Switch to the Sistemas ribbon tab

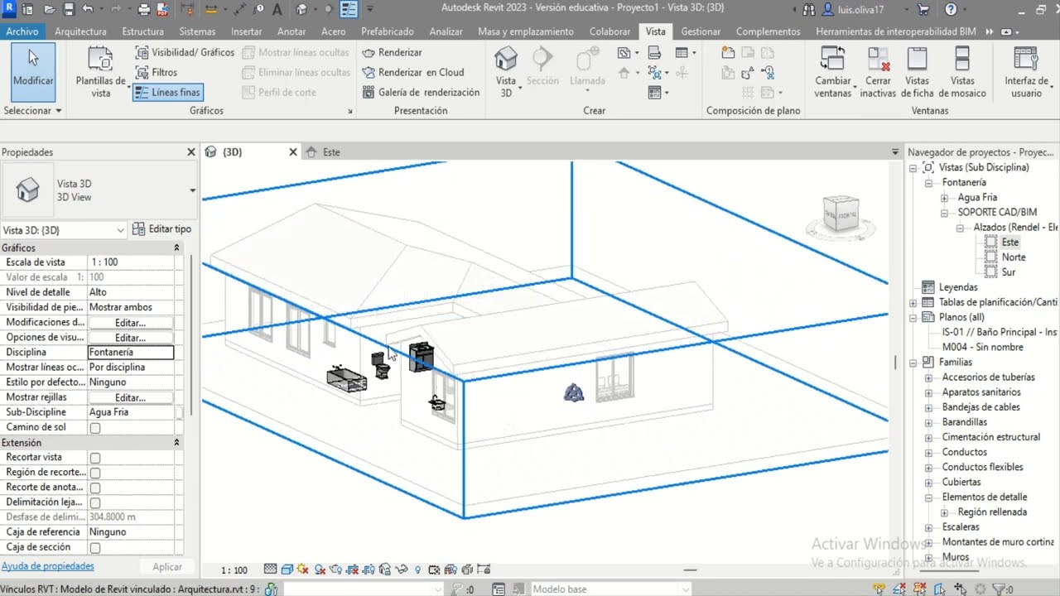coord(197,31)
